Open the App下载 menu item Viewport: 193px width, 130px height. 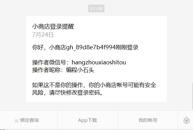88,120
